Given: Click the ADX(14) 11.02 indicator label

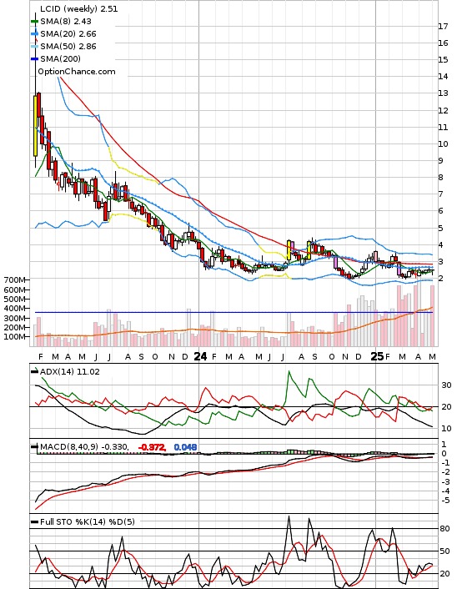Looking at the screenshot, I should click(70, 371).
